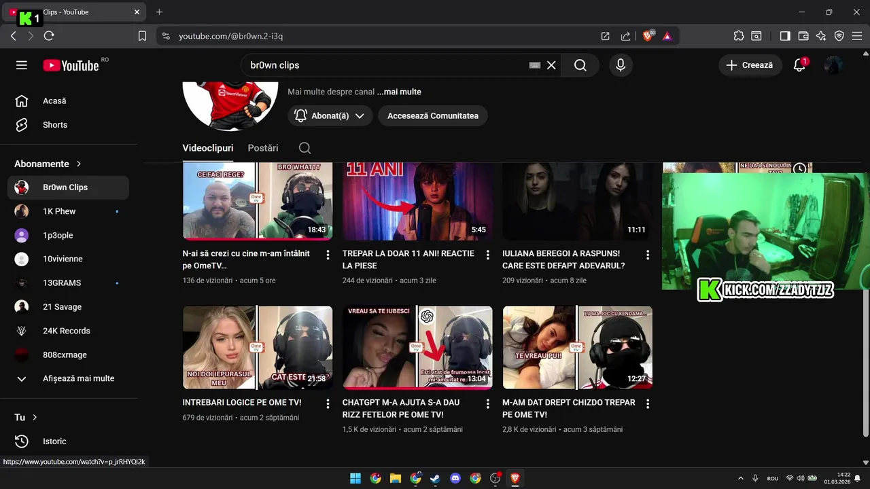Screen dimensions: 870x489
Task: Open Istoric in the sidebar
Action: 68,441
